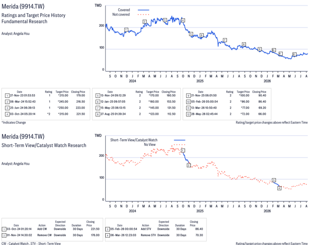Click the 'Add CW' action cell
This screenshot has width=309, height=245.
[42, 229]
